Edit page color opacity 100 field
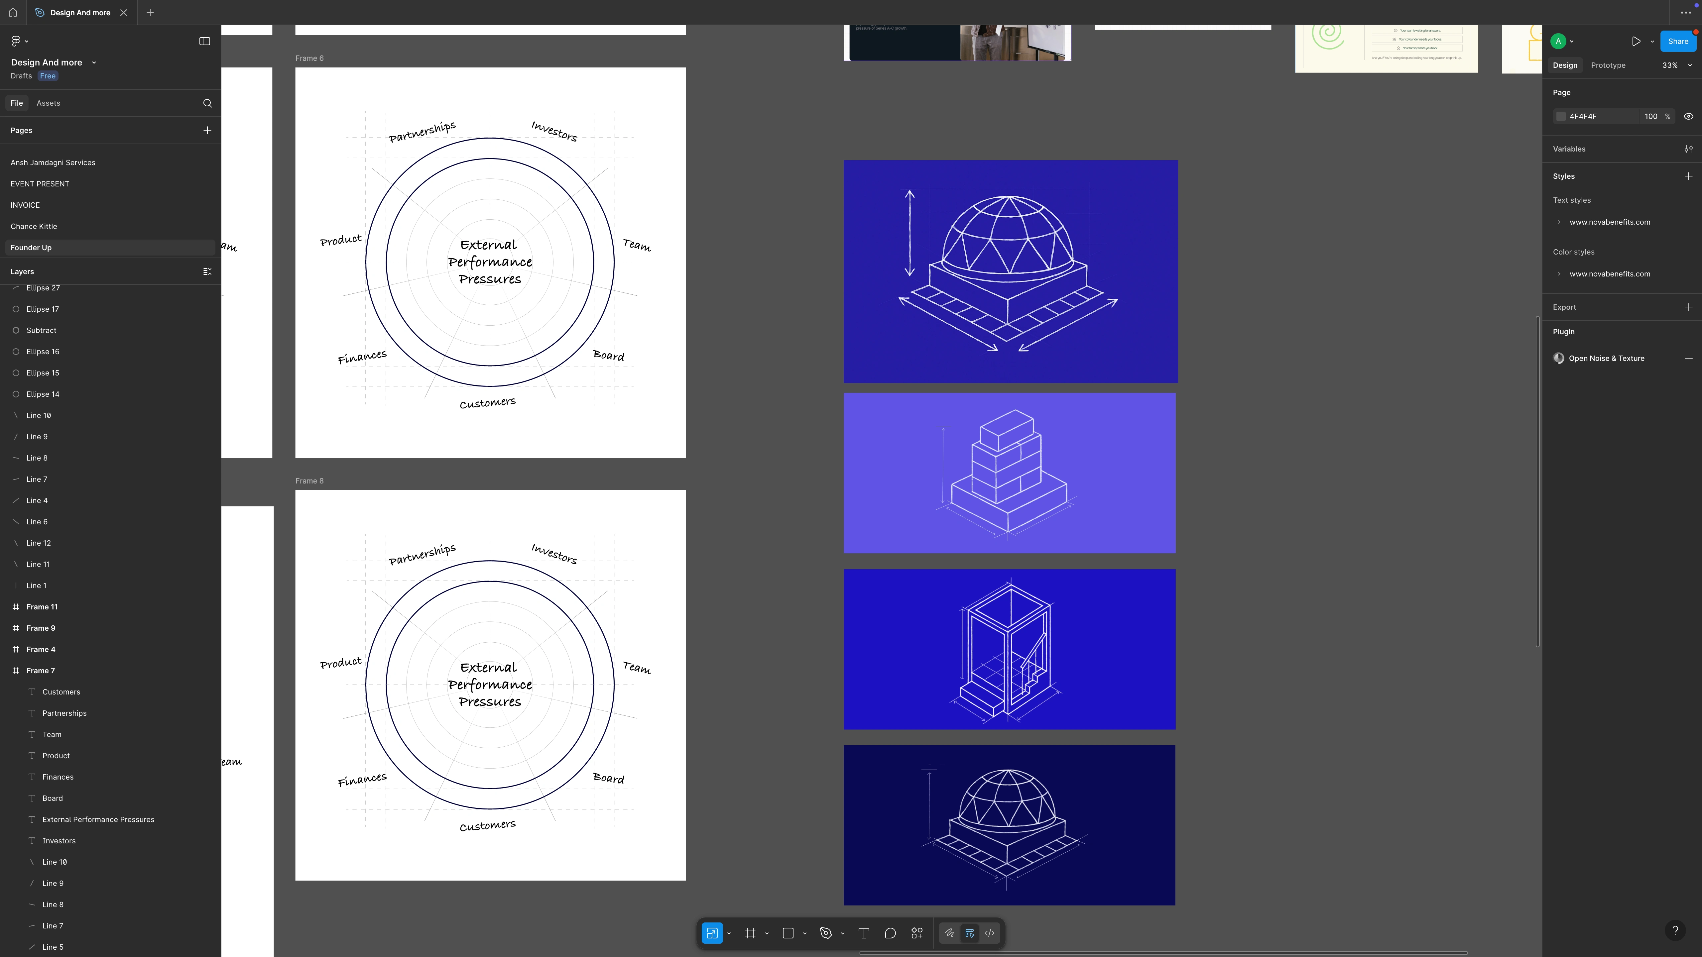Viewport: 1702px width, 957px height. [1650, 116]
